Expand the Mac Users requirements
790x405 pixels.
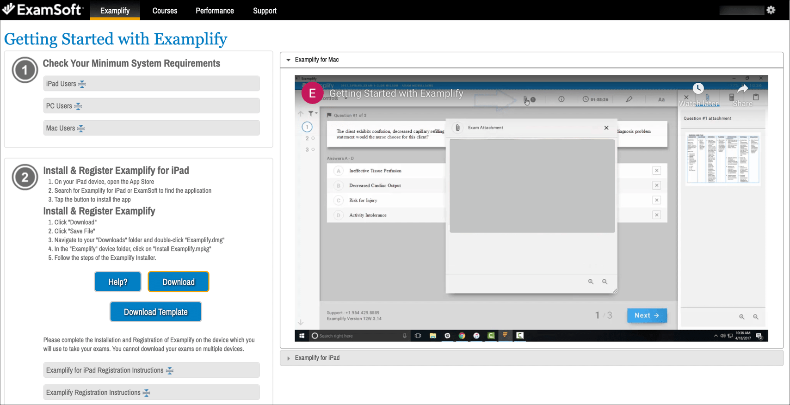tap(152, 128)
